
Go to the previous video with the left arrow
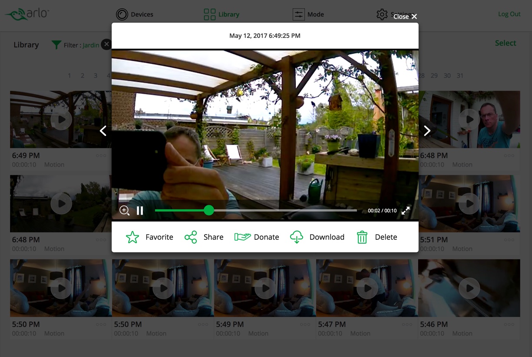click(x=103, y=131)
